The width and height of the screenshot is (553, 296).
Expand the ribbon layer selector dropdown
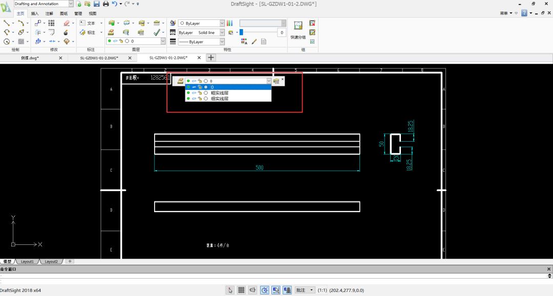pyautogui.click(x=163, y=41)
